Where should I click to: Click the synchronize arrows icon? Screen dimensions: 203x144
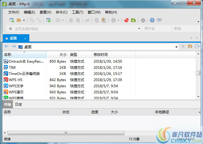pyautogui.click(x=87, y=20)
